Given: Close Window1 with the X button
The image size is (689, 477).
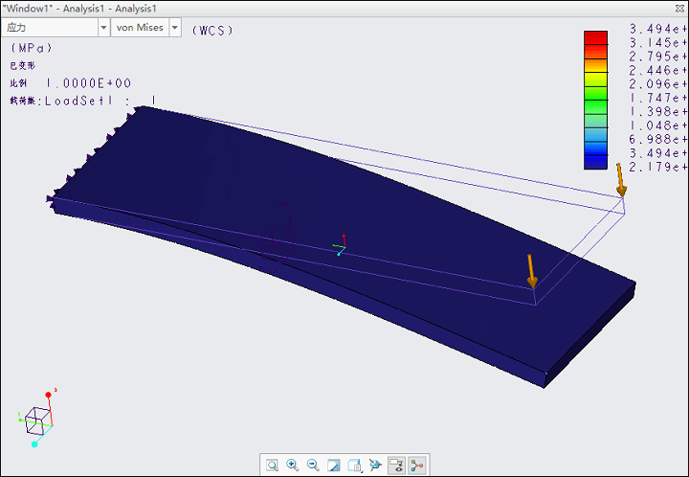Looking at the screenshot, I should 679,9.
